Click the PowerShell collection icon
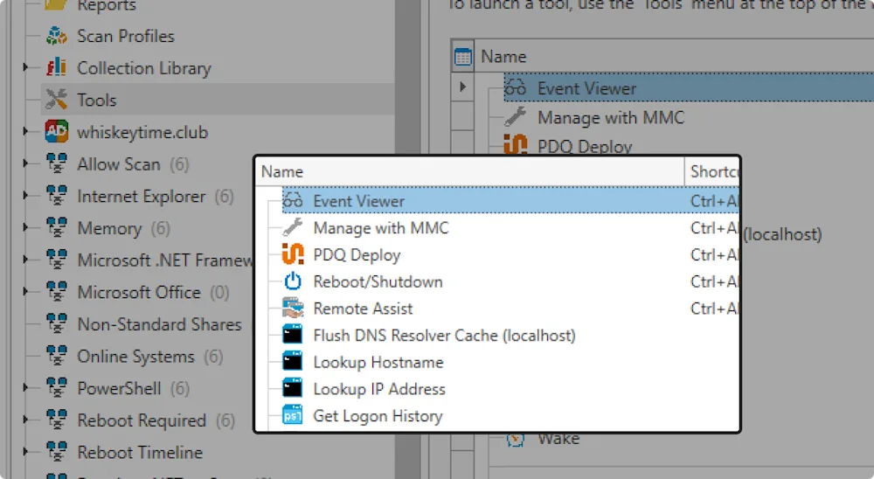This screenshot has height=479, width=874. click(x=56, y=387)
